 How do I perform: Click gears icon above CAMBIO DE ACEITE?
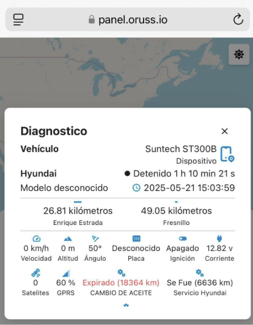122,273
